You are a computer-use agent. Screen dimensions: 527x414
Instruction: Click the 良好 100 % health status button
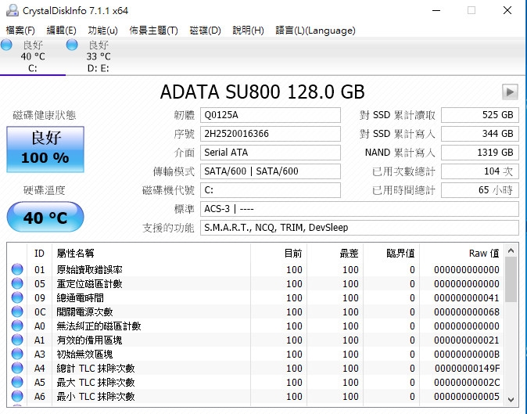(45, 149)
